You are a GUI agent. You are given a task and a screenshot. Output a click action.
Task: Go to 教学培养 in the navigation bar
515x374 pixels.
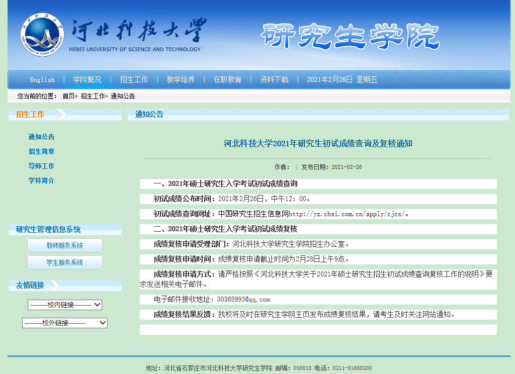181,79
